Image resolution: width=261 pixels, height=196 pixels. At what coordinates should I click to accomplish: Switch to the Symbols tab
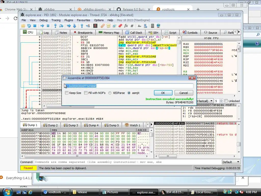click(190, 32)
